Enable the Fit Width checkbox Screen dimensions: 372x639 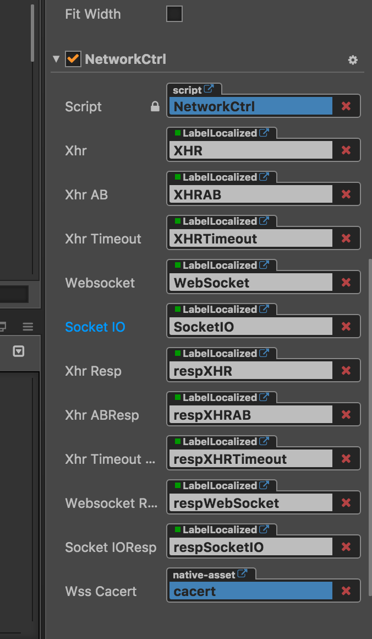click(174, 14)
